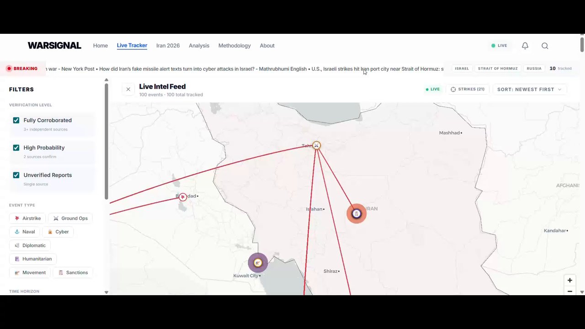Click the RUSSIA tracked tag
Screen dimensions: 585x329
534,69
